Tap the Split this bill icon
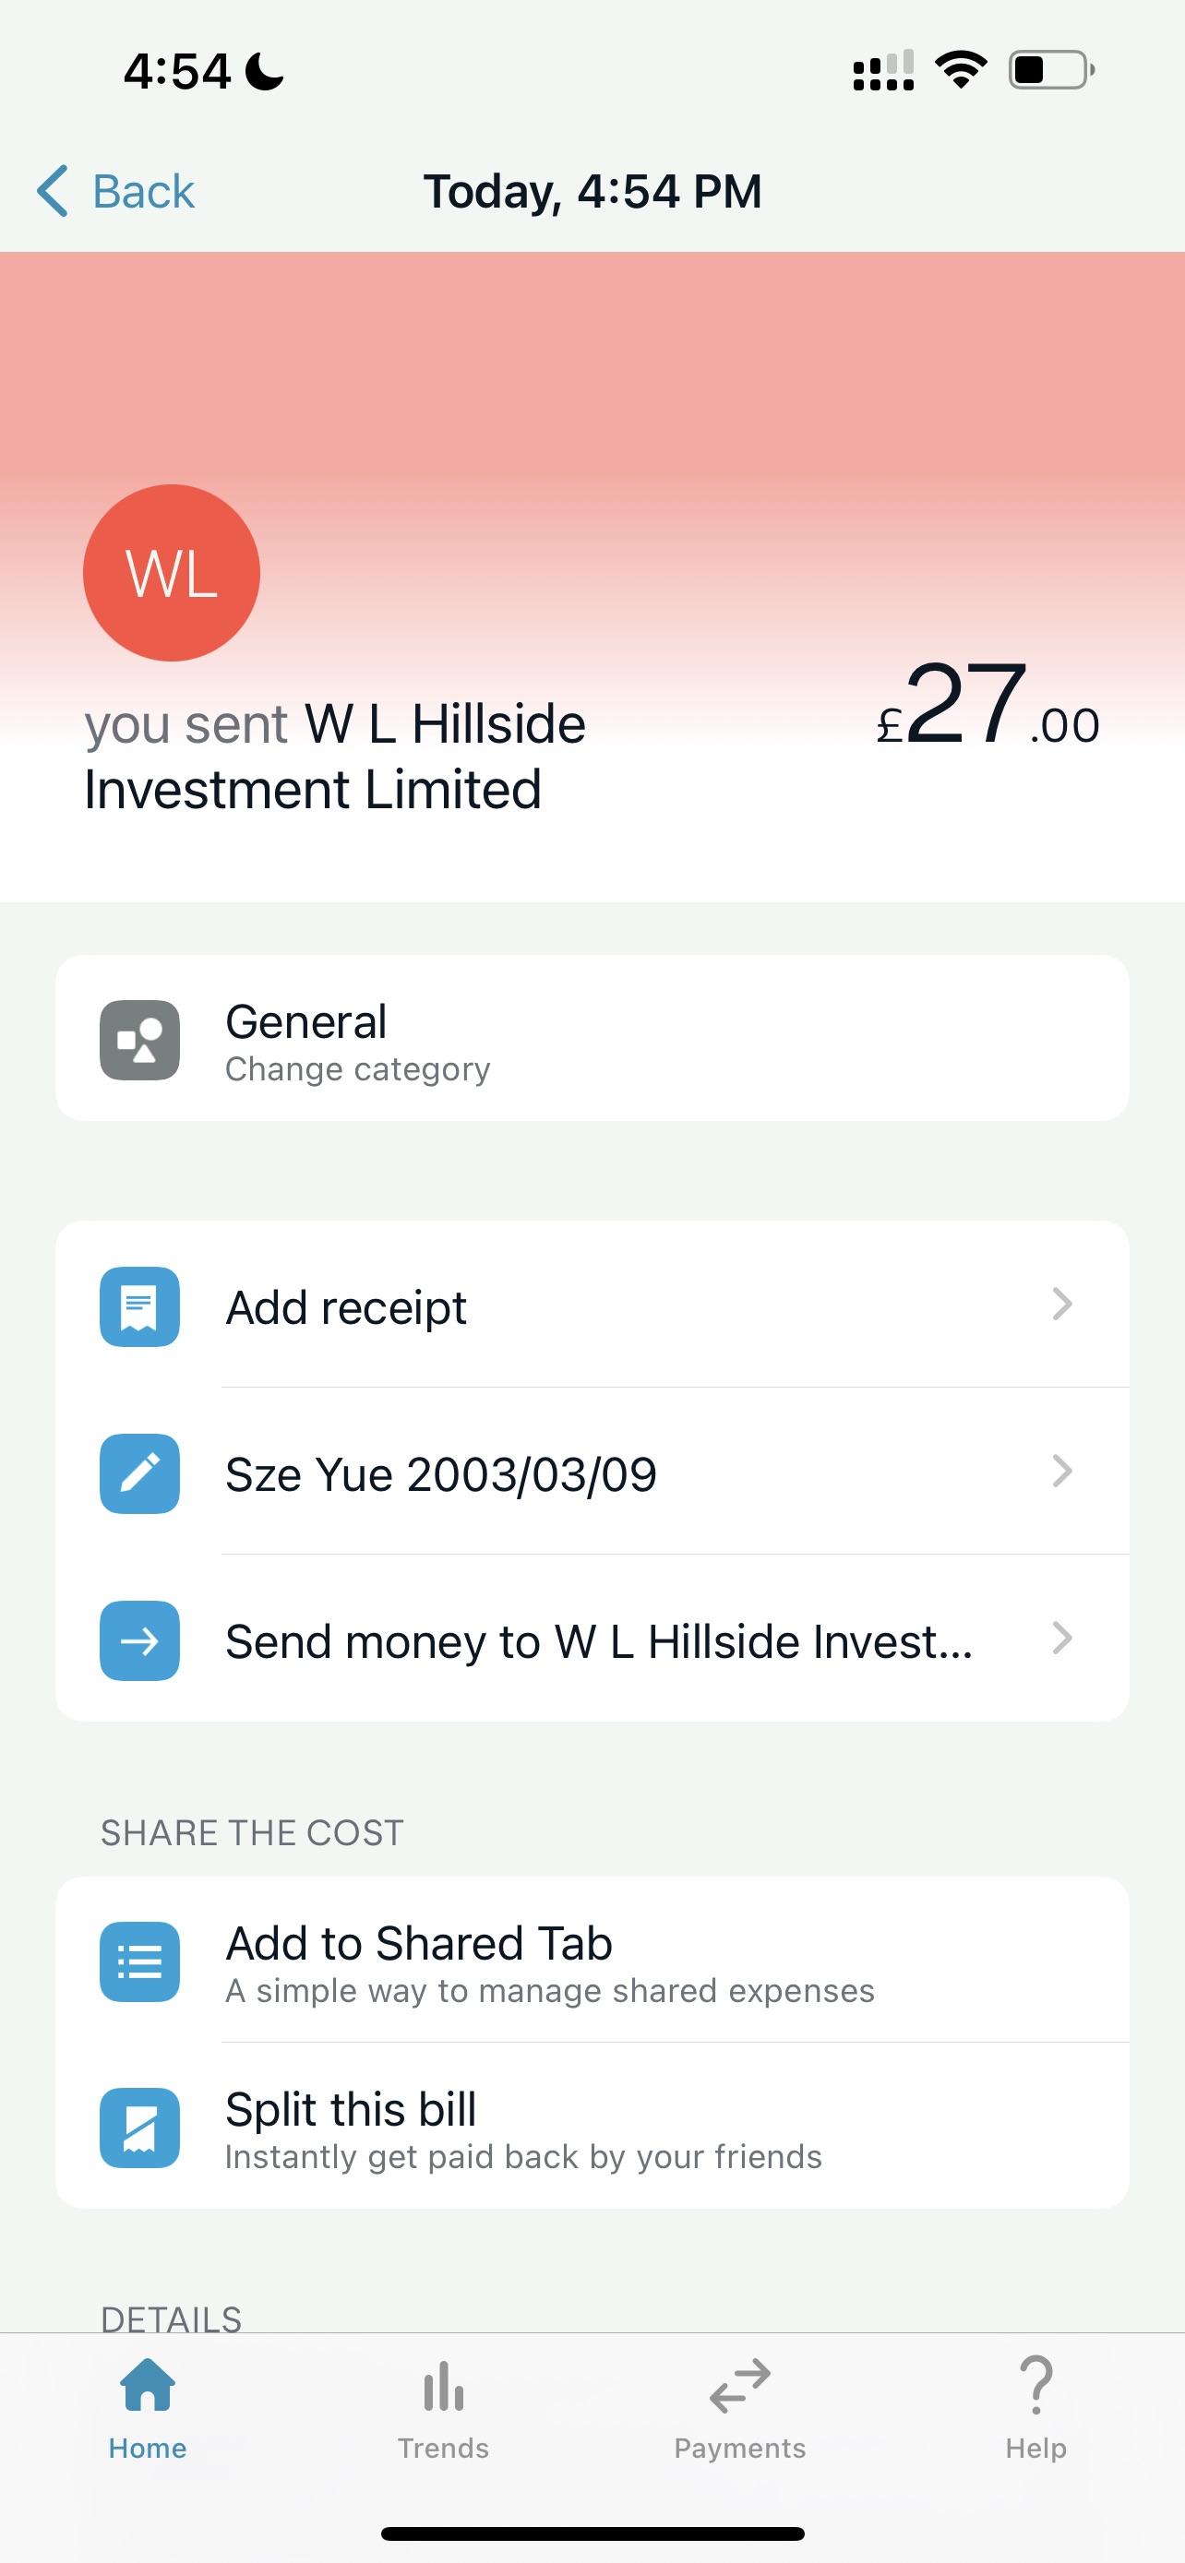This screenshot has width=1185, height=2563. click(x=139, y=2128)
